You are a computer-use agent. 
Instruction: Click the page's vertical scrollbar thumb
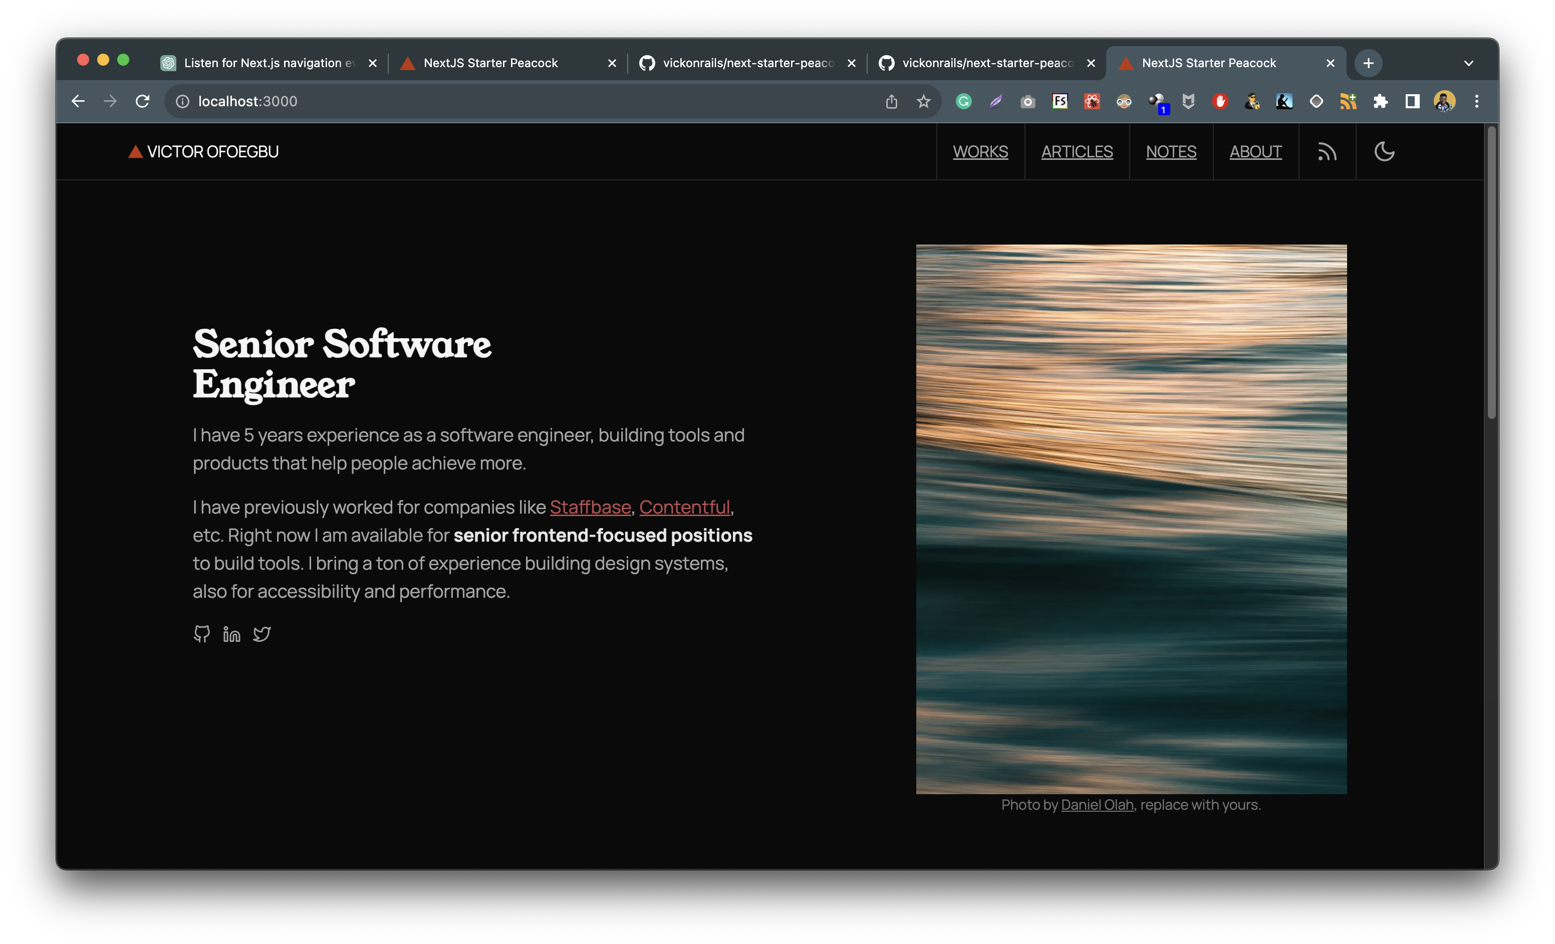[1491, 272]
